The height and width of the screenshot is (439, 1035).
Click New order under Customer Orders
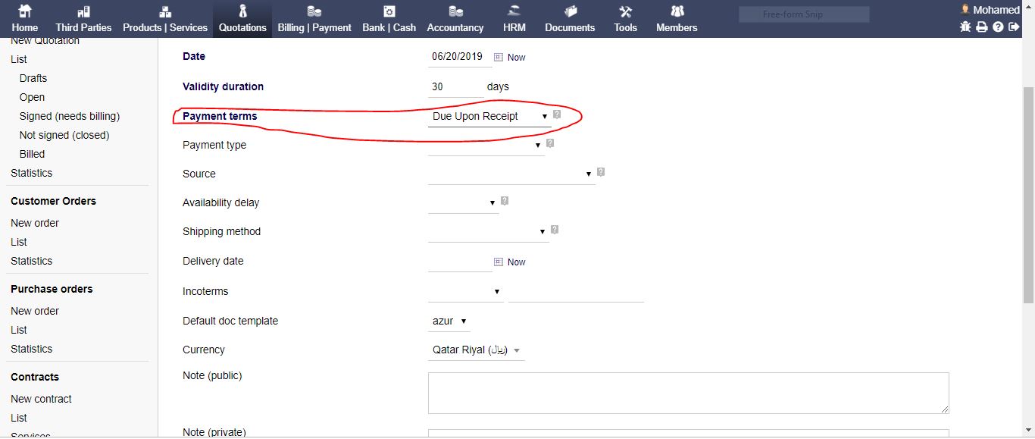point(35,223)
